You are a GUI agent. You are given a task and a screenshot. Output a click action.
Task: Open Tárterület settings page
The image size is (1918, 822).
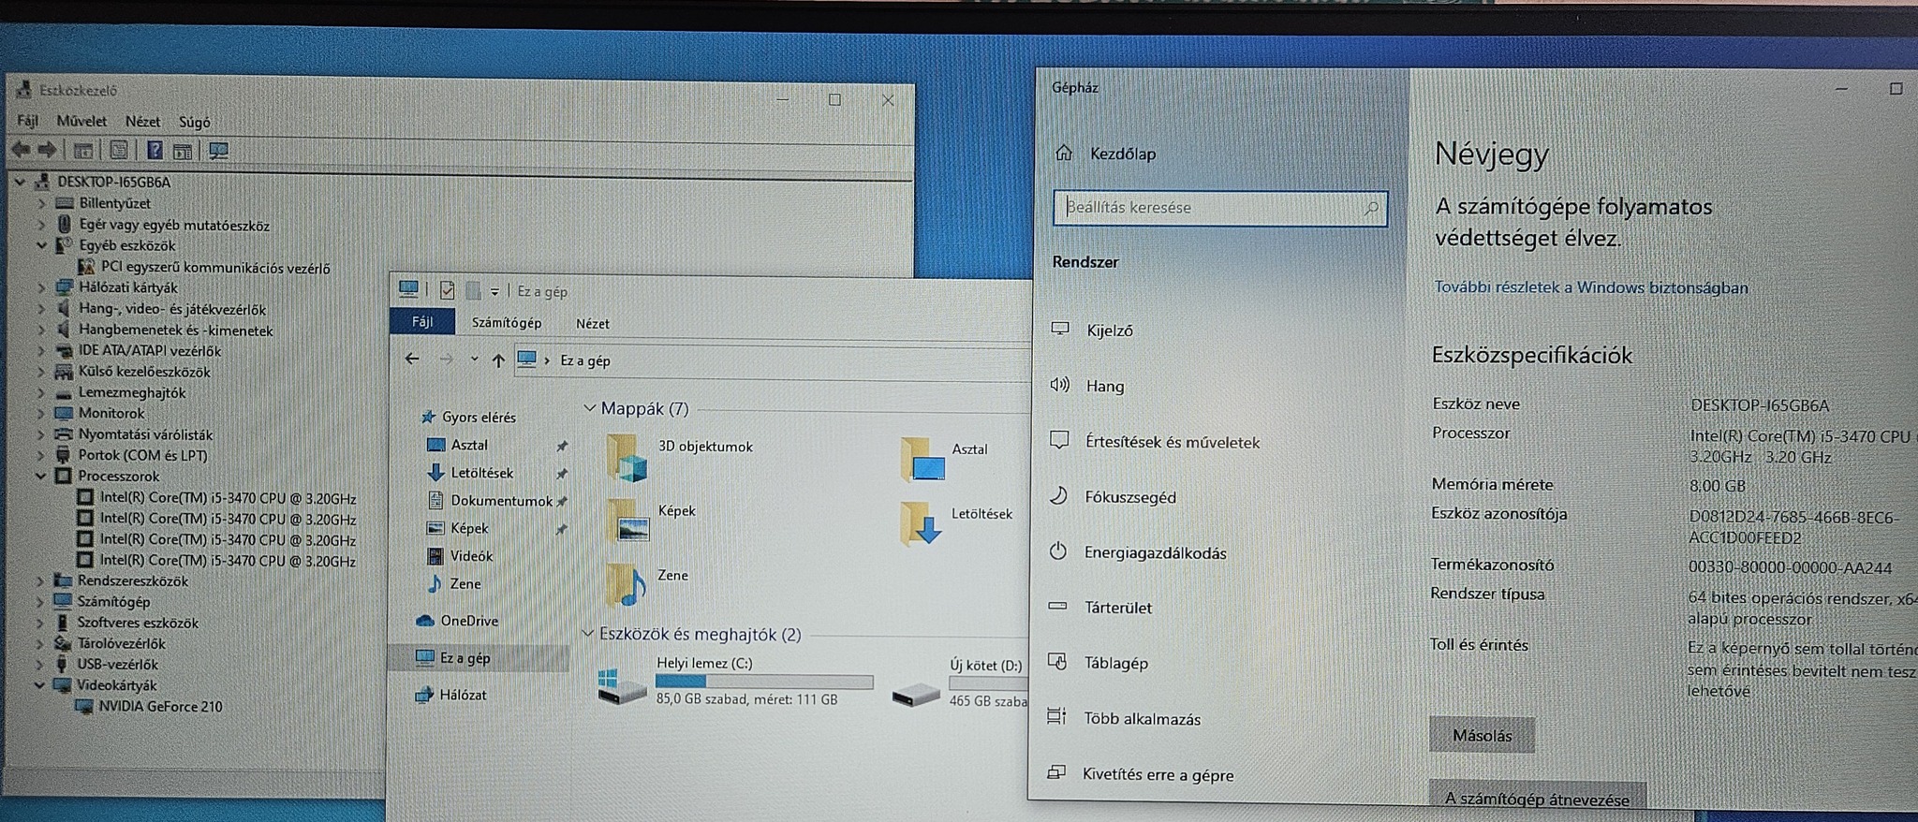point(1117,608)
